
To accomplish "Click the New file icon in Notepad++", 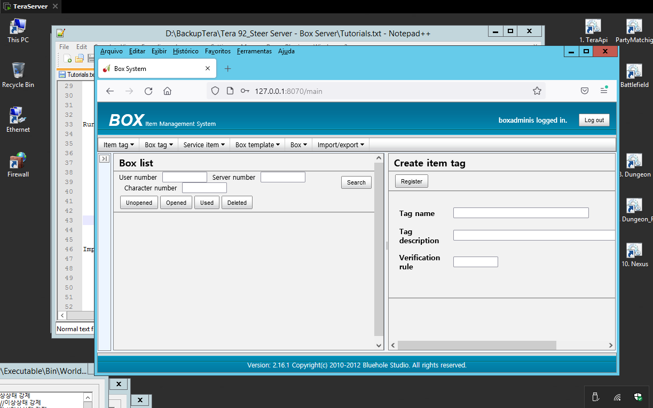I will click(67, 58).
